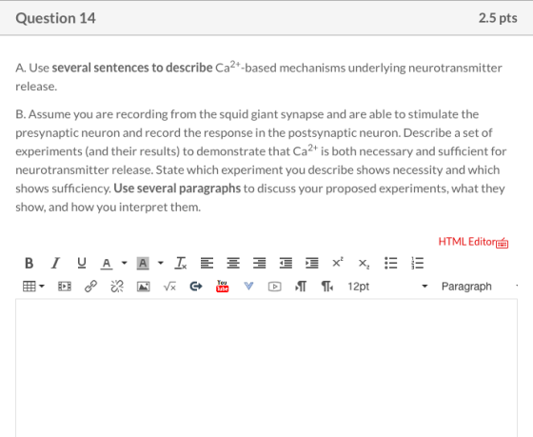Click the 2.5 pts label

[498, 18]
